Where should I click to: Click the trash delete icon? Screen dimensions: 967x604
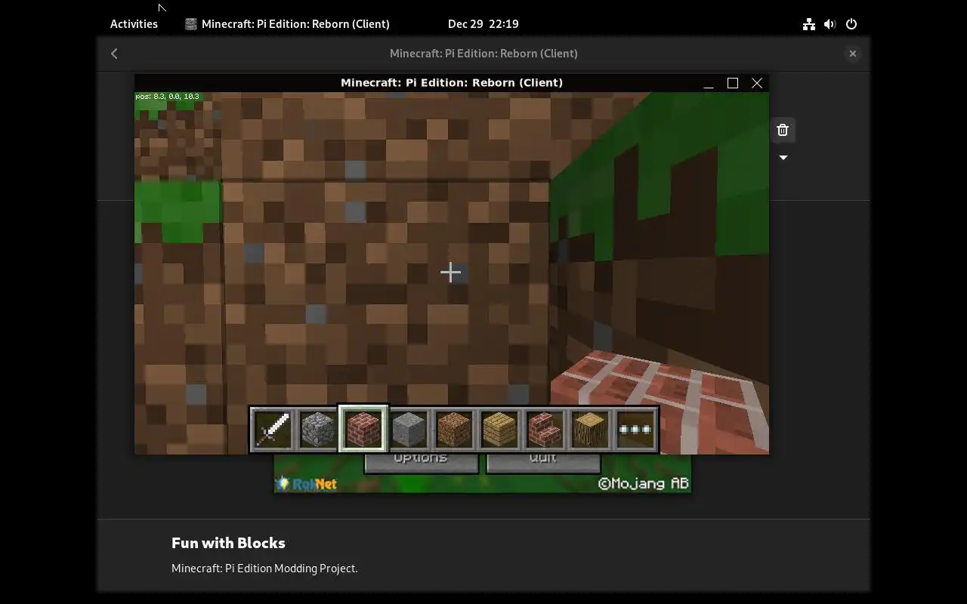[783, 130]
